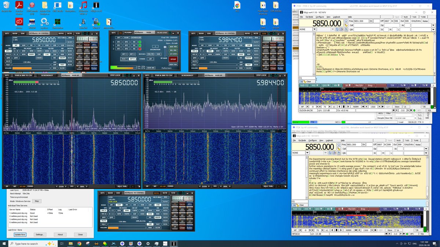Click the Bands key in top-left RX Control

tap(87, 44)
